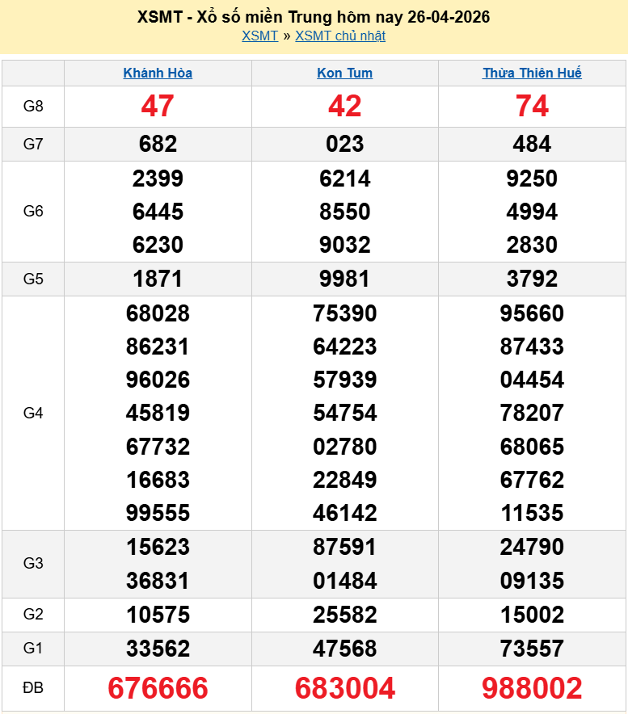Open the Khánh Hòa province link
Image resolution: width=628 pixels, height=714 pixels.
tap(158, 73)
